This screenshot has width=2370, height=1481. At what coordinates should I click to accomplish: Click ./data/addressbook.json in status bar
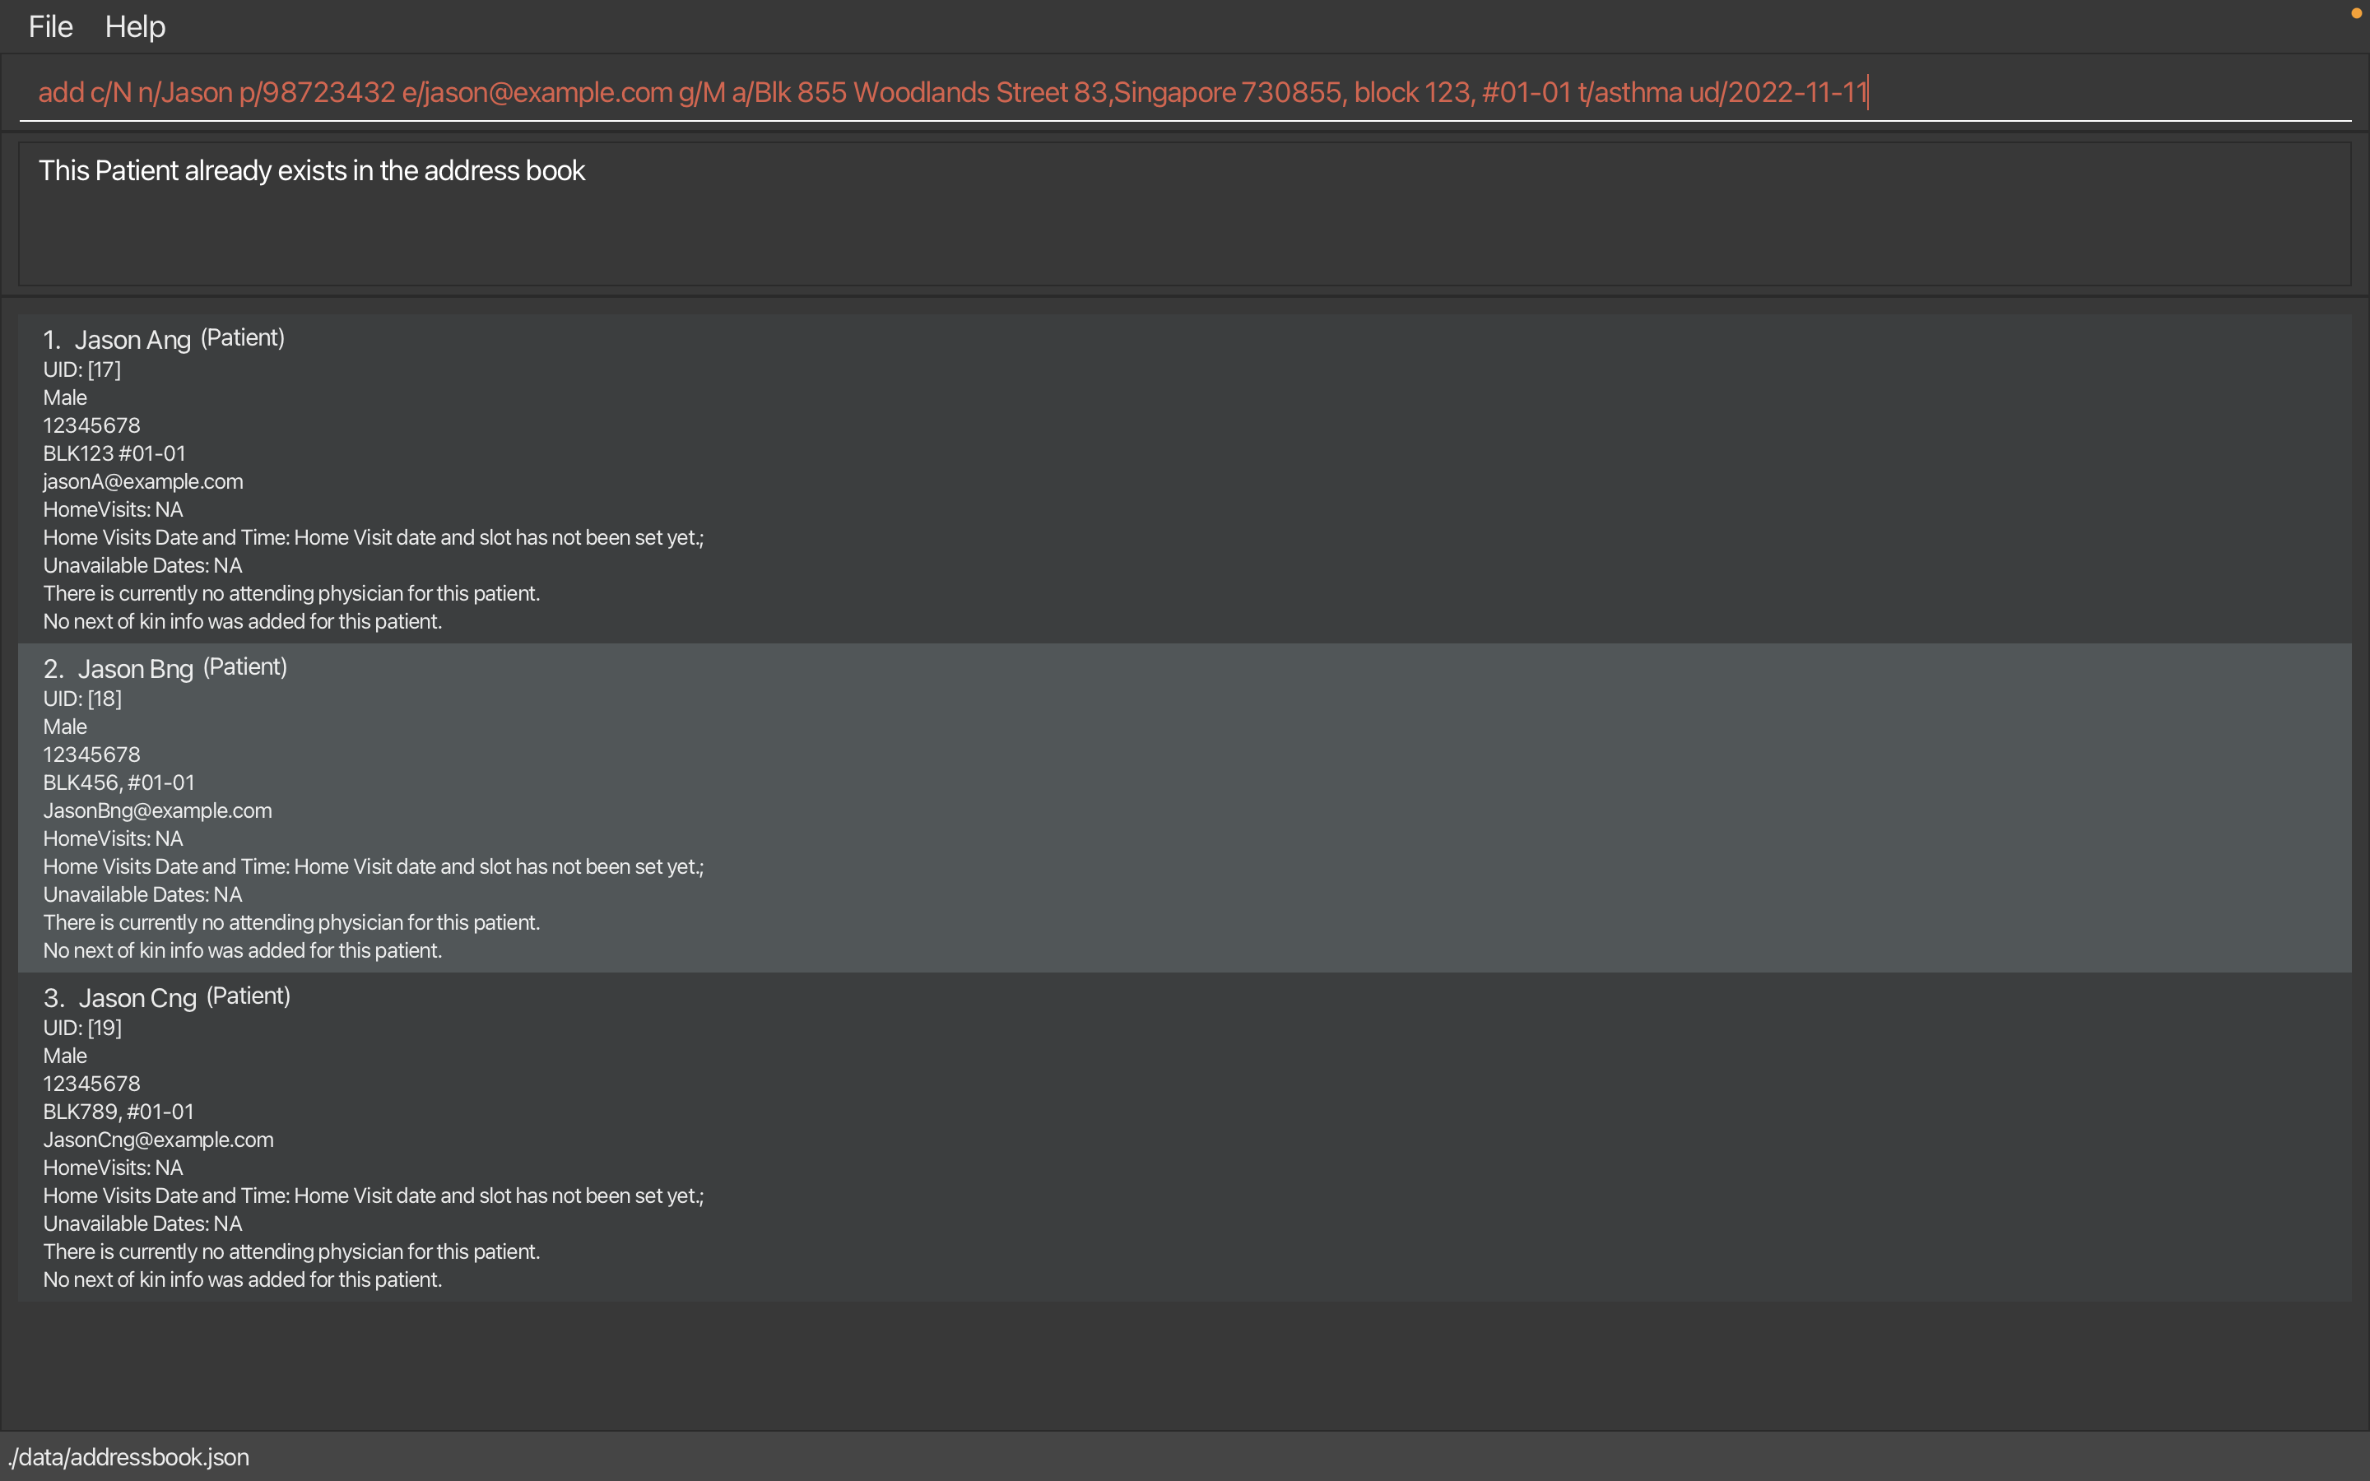[129, 1456]
